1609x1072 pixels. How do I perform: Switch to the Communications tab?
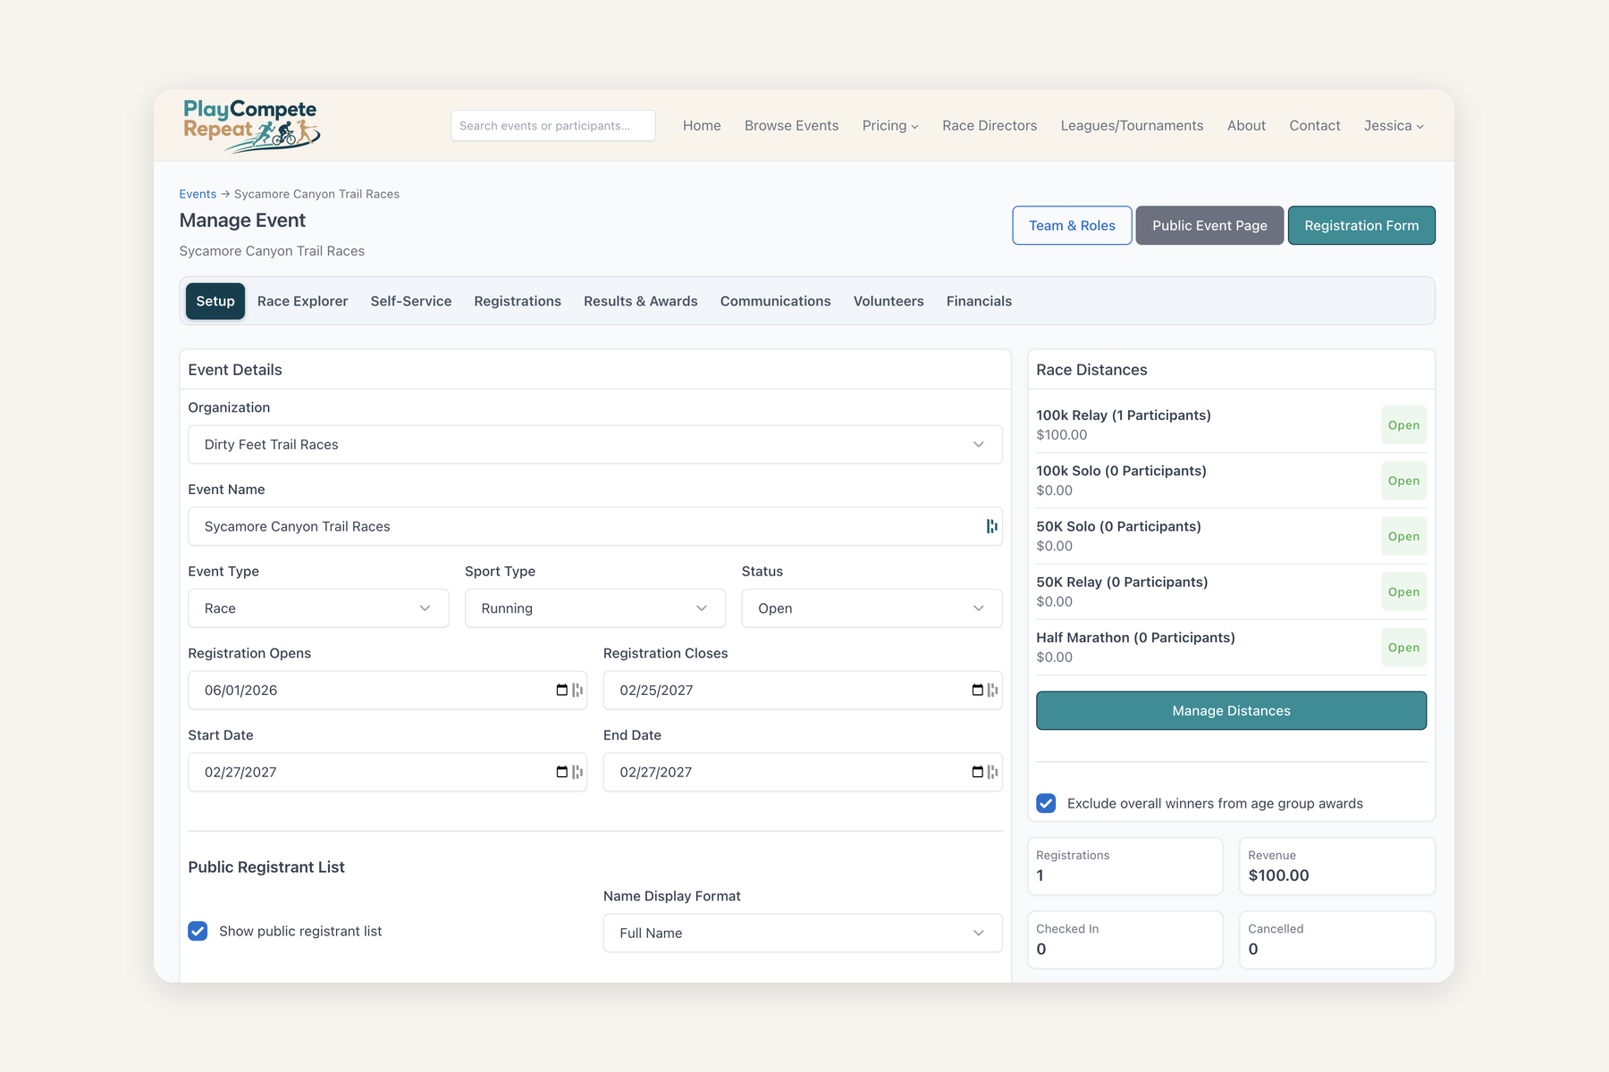click(x=776, y=301)
